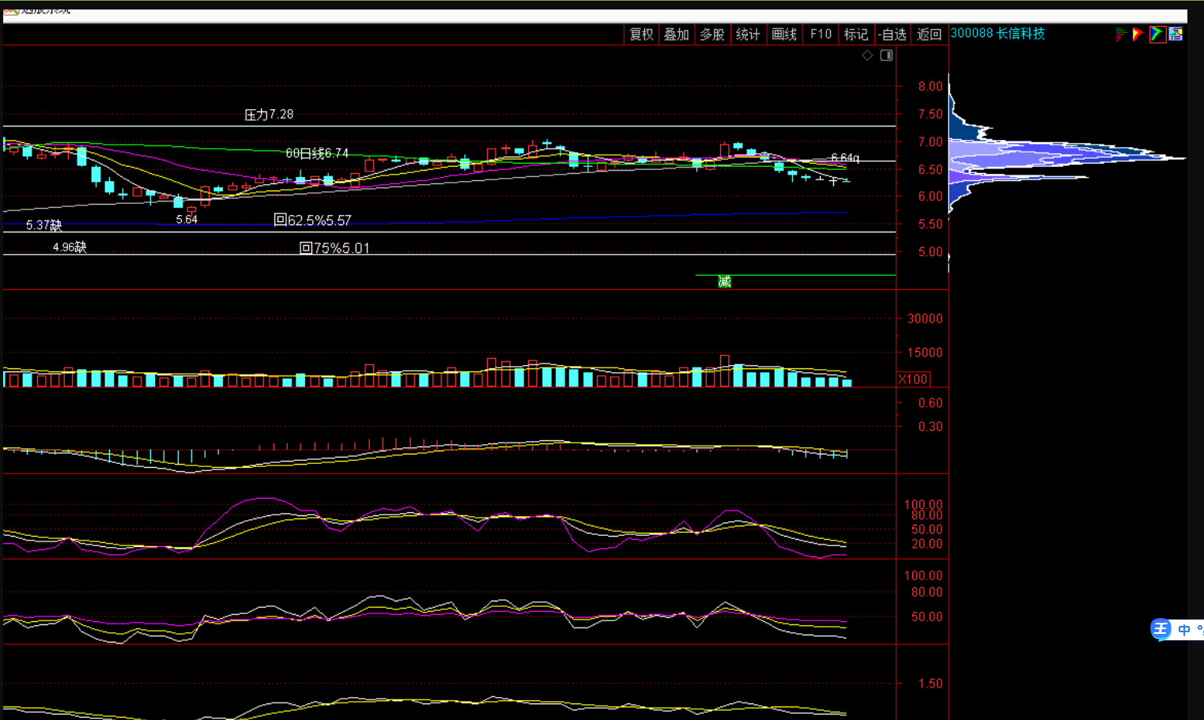Screen dimensions: 1204x720
Task: Select the 多股 multi-stock view
Action: click(x=712, y=34)
